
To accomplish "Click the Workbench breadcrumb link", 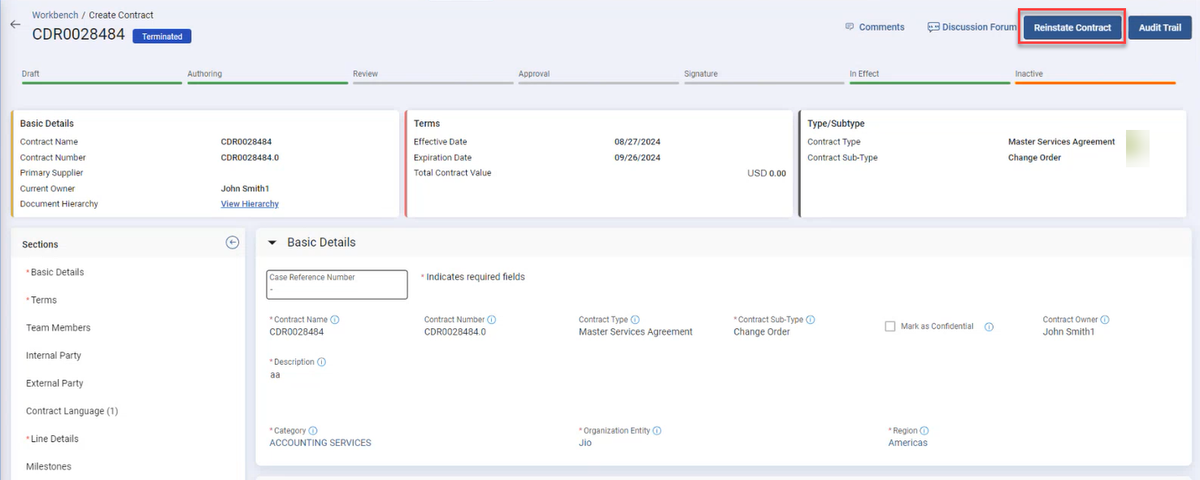I will tap(54, 15).
